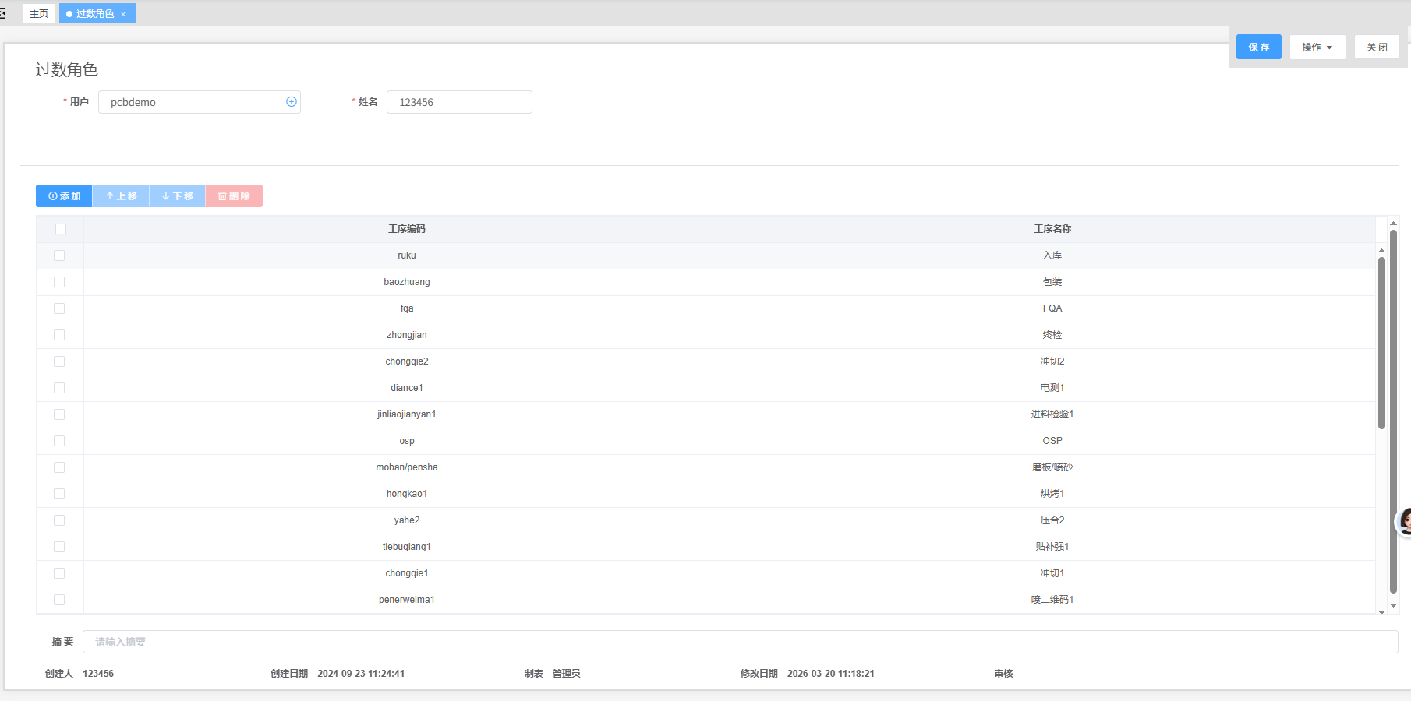Click the 姓名 input field
The height and width of the screenshot is (701, 1411).
459,102
